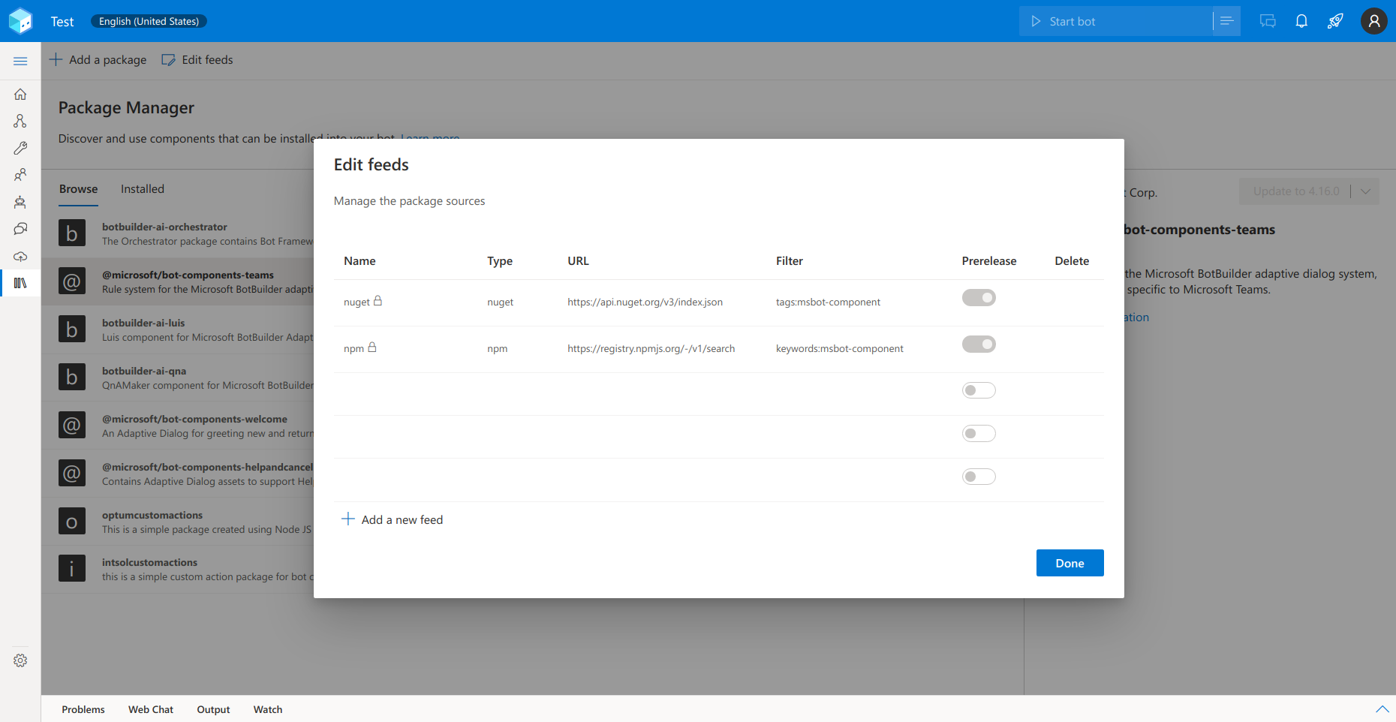Select @microsoft/bot-components-teams package
This screenshot has width=1396, height=722.
tap(178, 281)
